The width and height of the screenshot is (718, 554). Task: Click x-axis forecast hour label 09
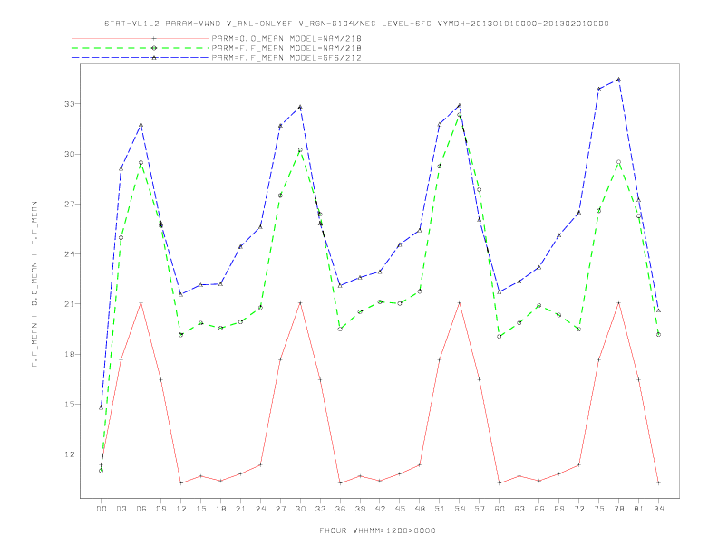point(160,509)
